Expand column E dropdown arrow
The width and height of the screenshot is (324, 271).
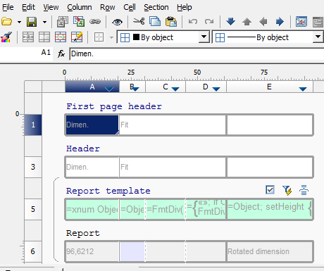pos(303,89)
